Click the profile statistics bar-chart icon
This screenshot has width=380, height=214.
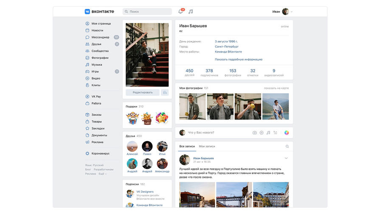(165, 92)
